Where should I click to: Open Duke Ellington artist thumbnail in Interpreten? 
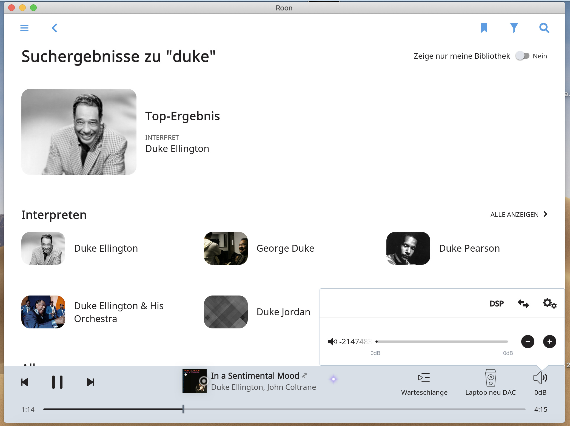pos(43,248)
